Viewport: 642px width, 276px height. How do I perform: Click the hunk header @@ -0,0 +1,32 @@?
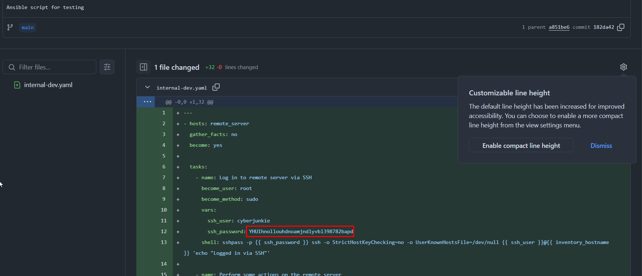click(x=189, y=102)
